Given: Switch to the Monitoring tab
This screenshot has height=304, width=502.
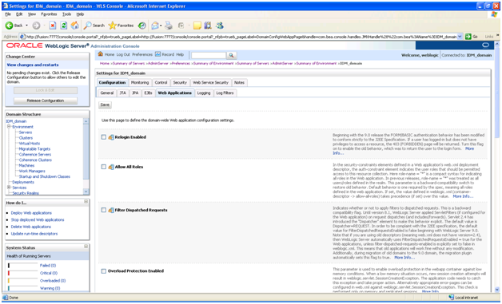Looking at the screenshot, I should (140, 82).
